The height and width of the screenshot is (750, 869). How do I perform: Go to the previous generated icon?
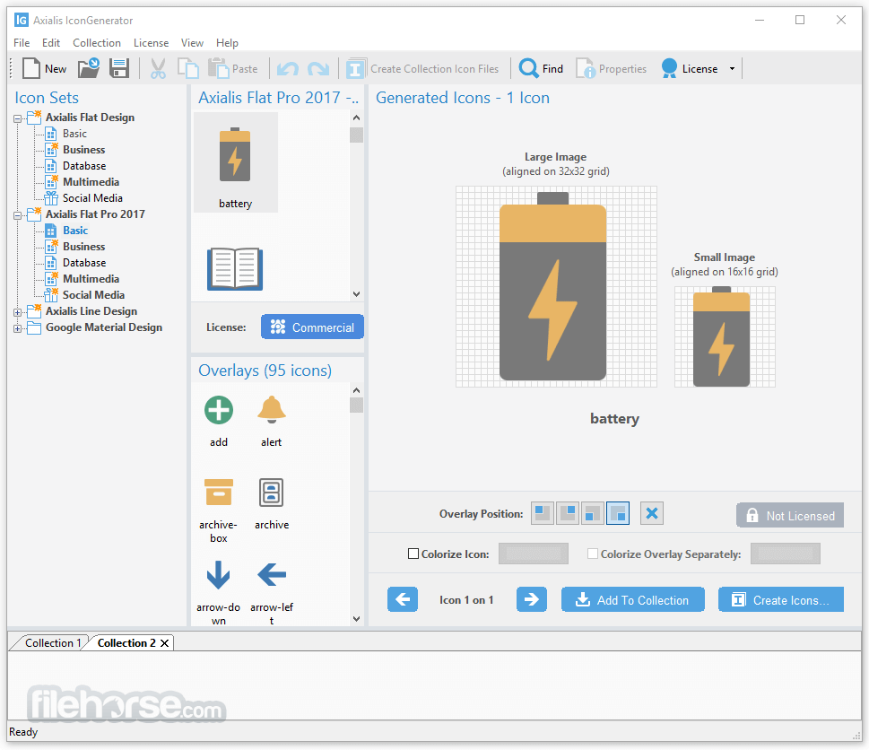point(403,599)
